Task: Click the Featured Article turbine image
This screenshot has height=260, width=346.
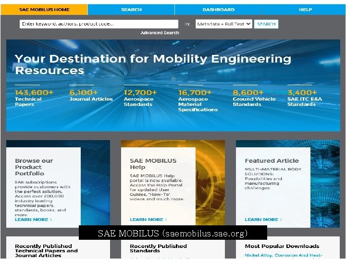Action: [x=325, y=184]
